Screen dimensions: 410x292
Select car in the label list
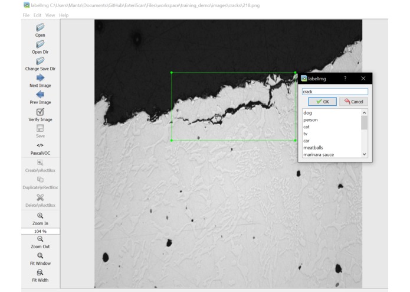coord(332,141)
